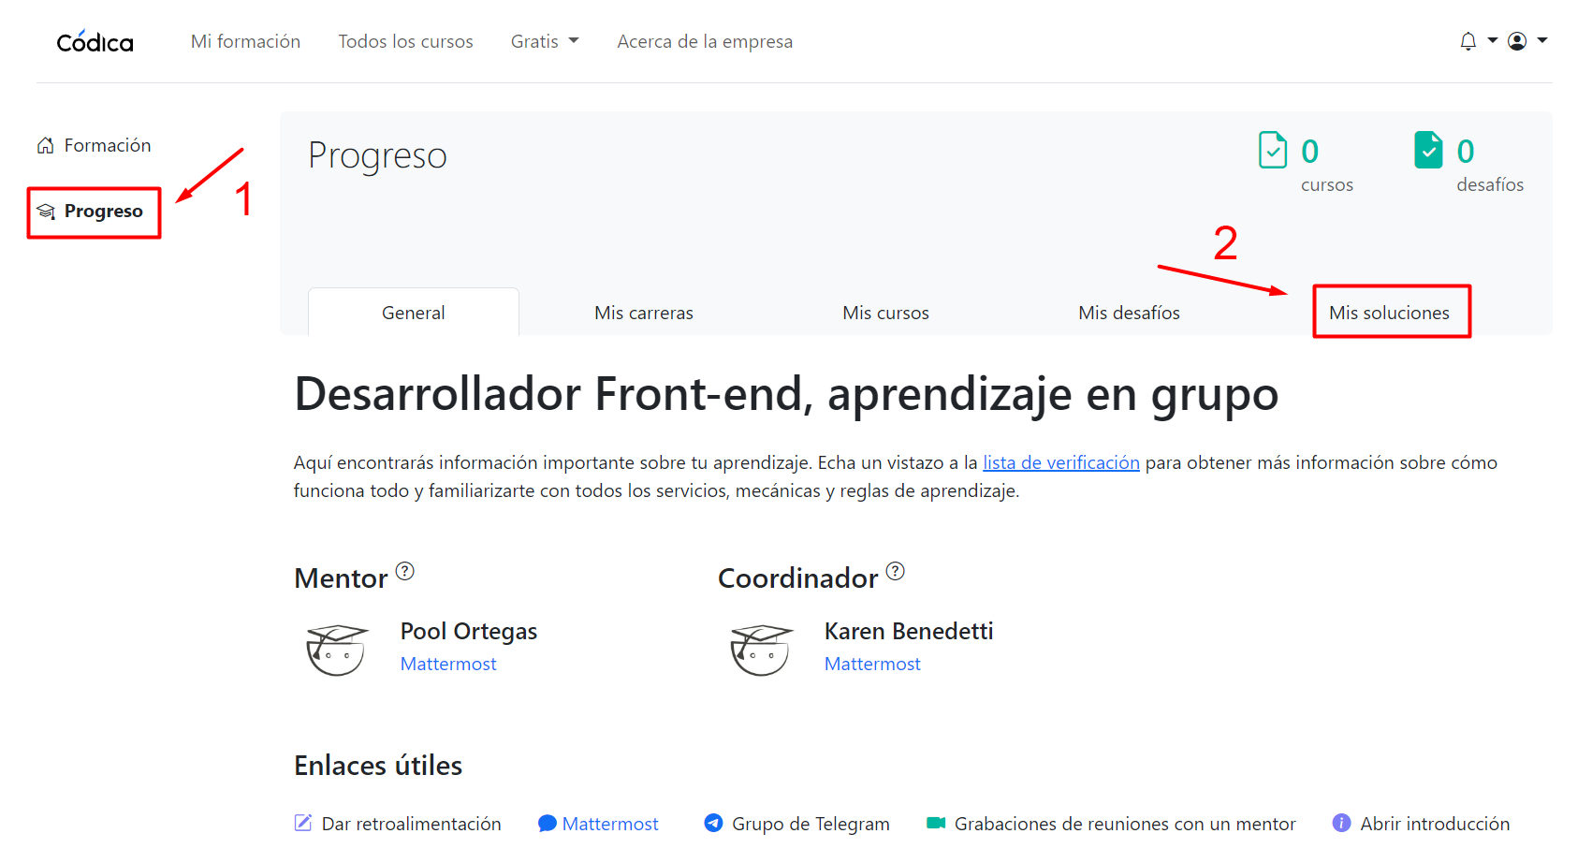Image resolution: width=1592 pixels, height=848 pixels.
Task: Open the Mis carreras tab
Action: tap(644, 313)
